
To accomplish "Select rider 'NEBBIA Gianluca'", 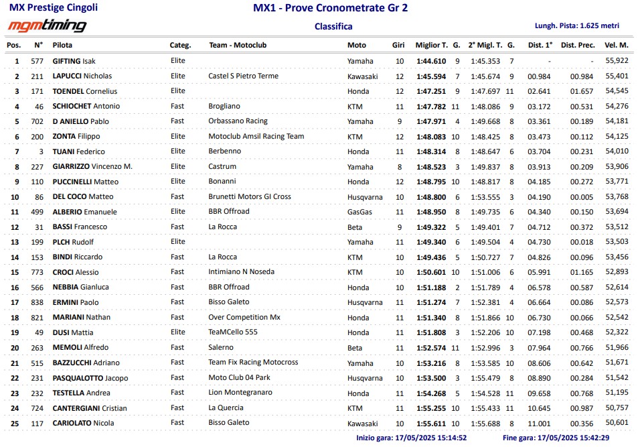I will [x=81, y=288].
